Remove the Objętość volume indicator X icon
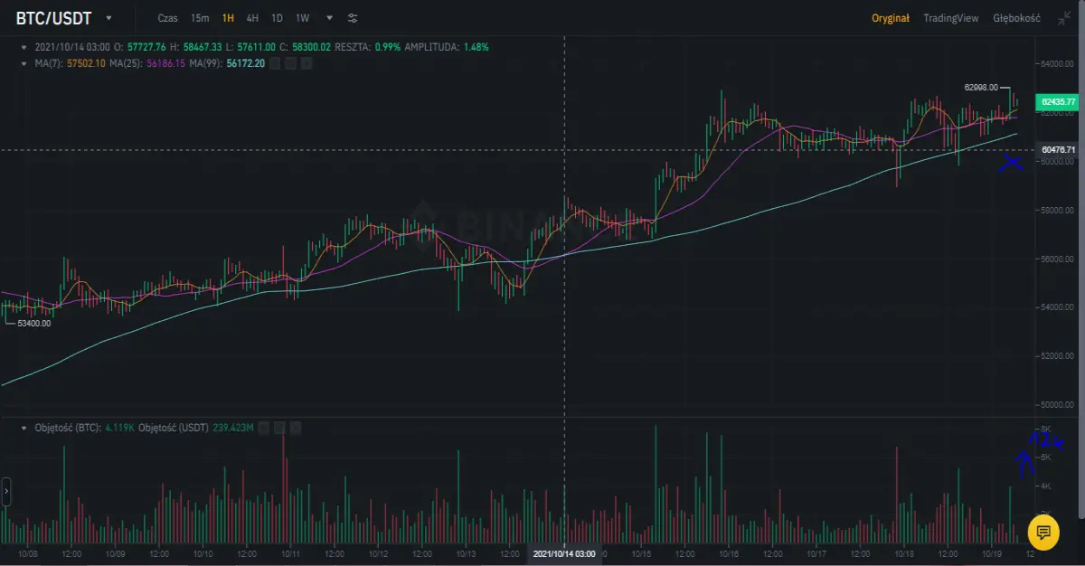The width and height of the screenshot is (1085, 566). click(296, 427)
